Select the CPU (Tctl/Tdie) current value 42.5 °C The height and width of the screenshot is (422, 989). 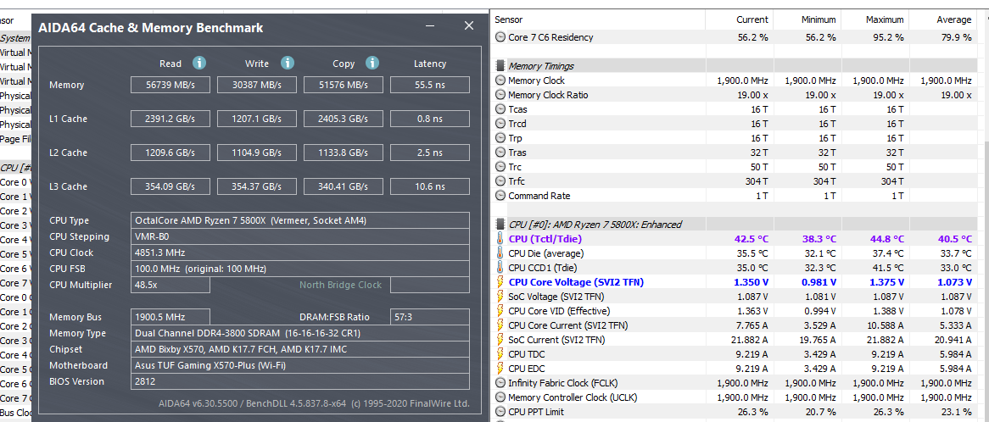[752, 239]
